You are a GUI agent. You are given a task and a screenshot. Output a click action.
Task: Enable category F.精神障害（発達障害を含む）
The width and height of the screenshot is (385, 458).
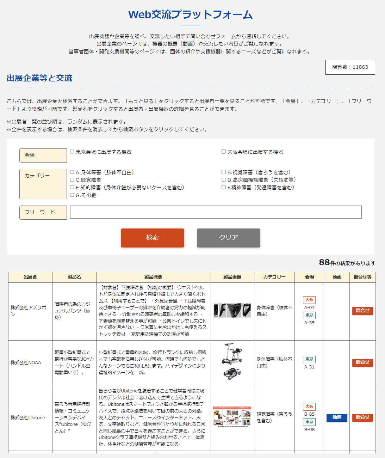[x=223, y=188]
